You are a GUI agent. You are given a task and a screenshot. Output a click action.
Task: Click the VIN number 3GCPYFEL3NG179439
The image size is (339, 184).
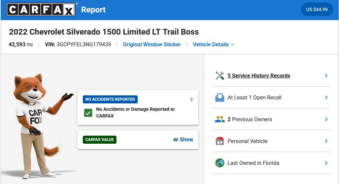tap(84, 44)
